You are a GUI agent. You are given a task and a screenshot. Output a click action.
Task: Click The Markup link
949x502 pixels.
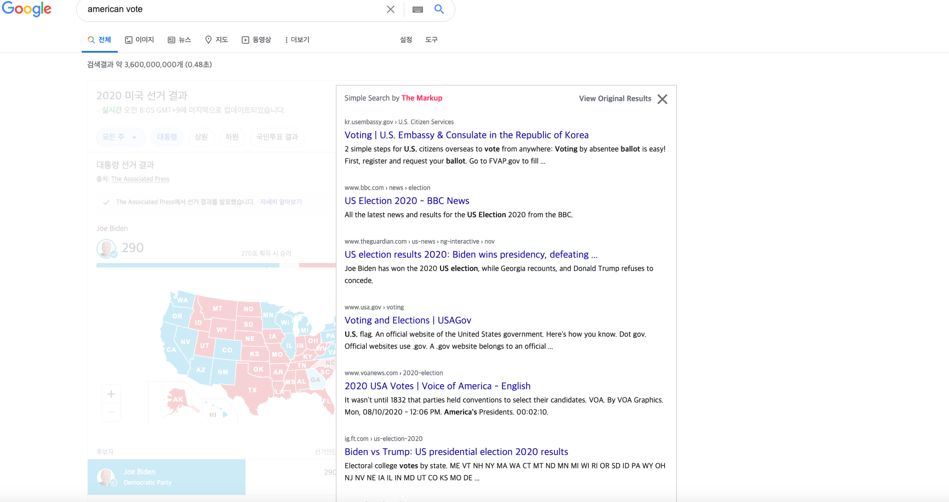pos(422,98)
